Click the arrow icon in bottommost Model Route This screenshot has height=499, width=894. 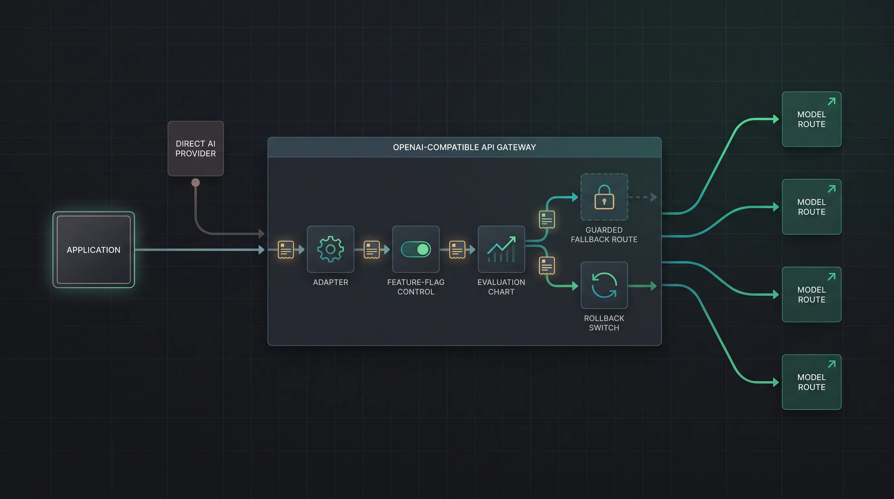(x=832, y=364)
